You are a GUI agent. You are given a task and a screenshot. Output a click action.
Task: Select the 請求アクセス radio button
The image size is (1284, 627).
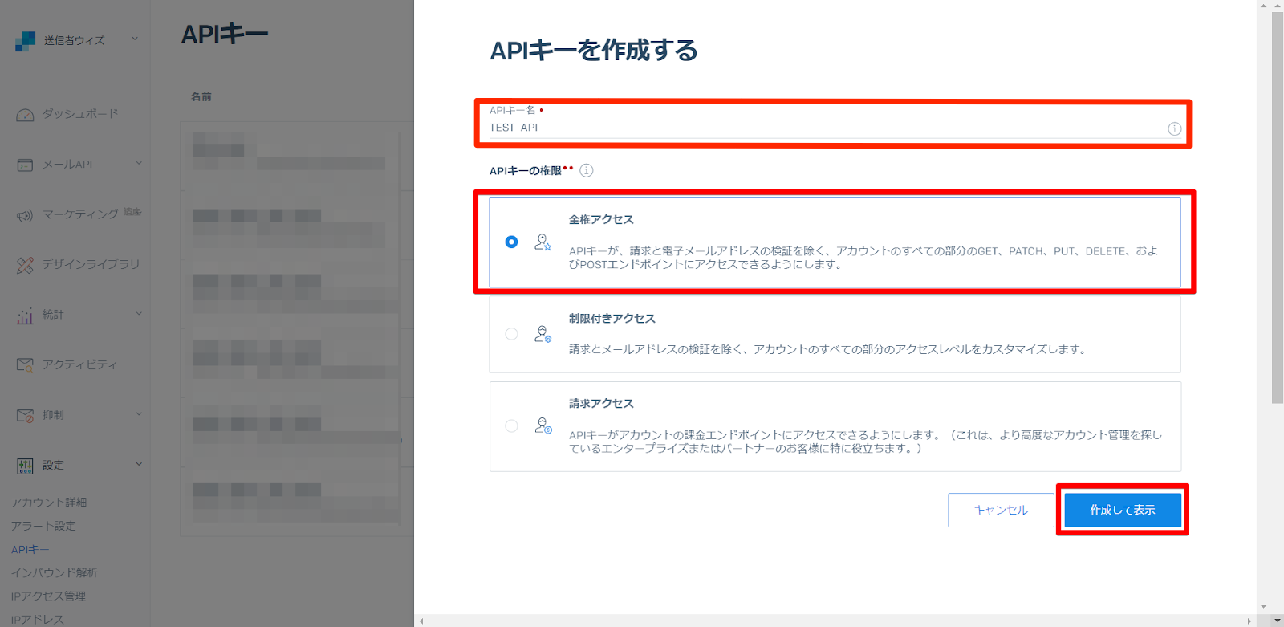pyautogui.click(x=511, y=426)
